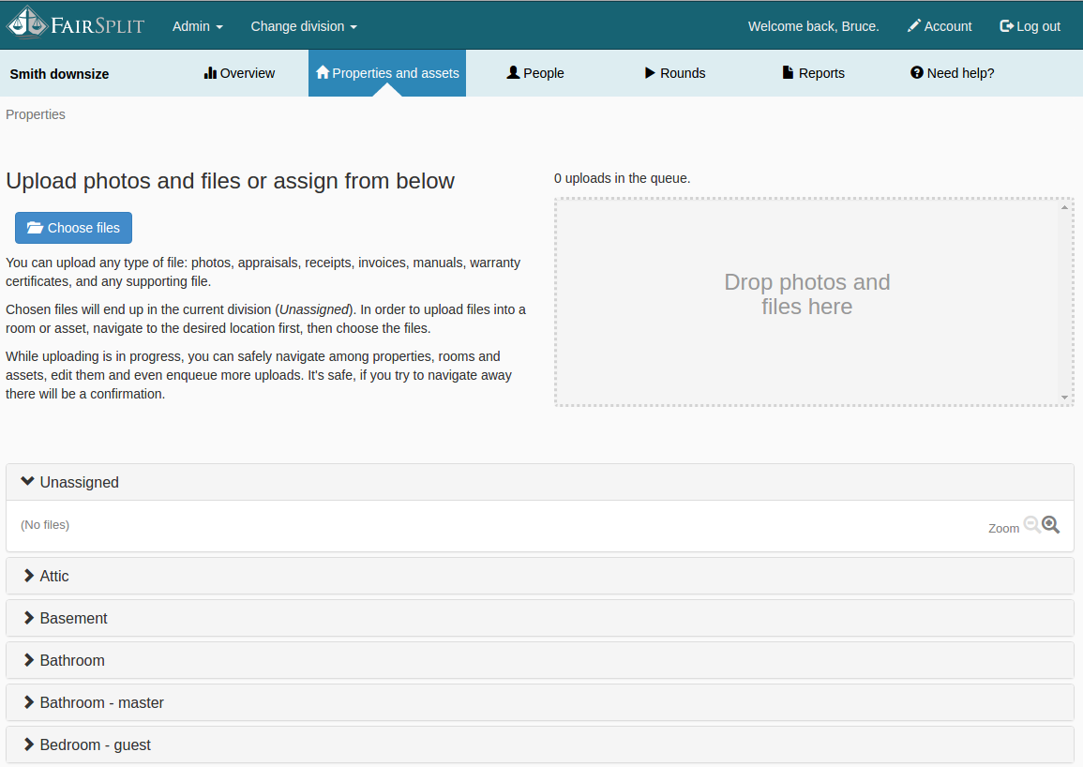The image size is (1083, 767).
Task: Select the Properties and assets tab
Action: click(x=387, y=73)
